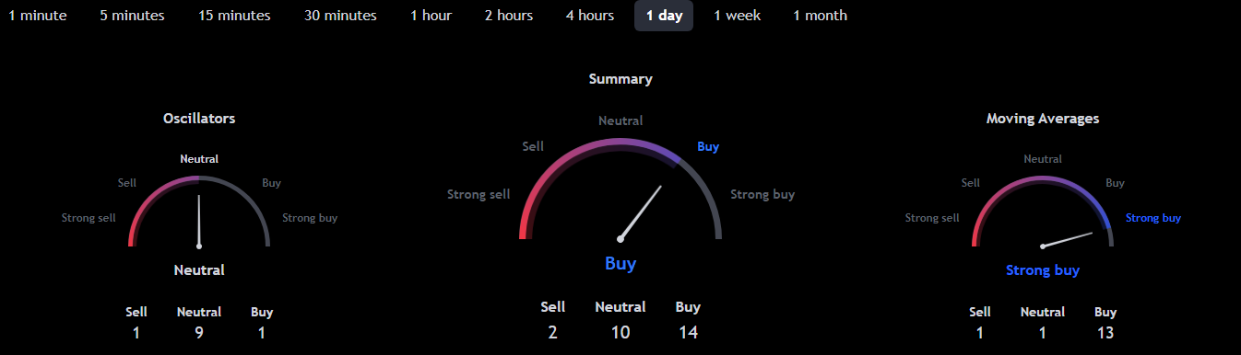
Task: Click the Summary Buy count of 14
Action: pyautogui.click(x=688, y=333)
